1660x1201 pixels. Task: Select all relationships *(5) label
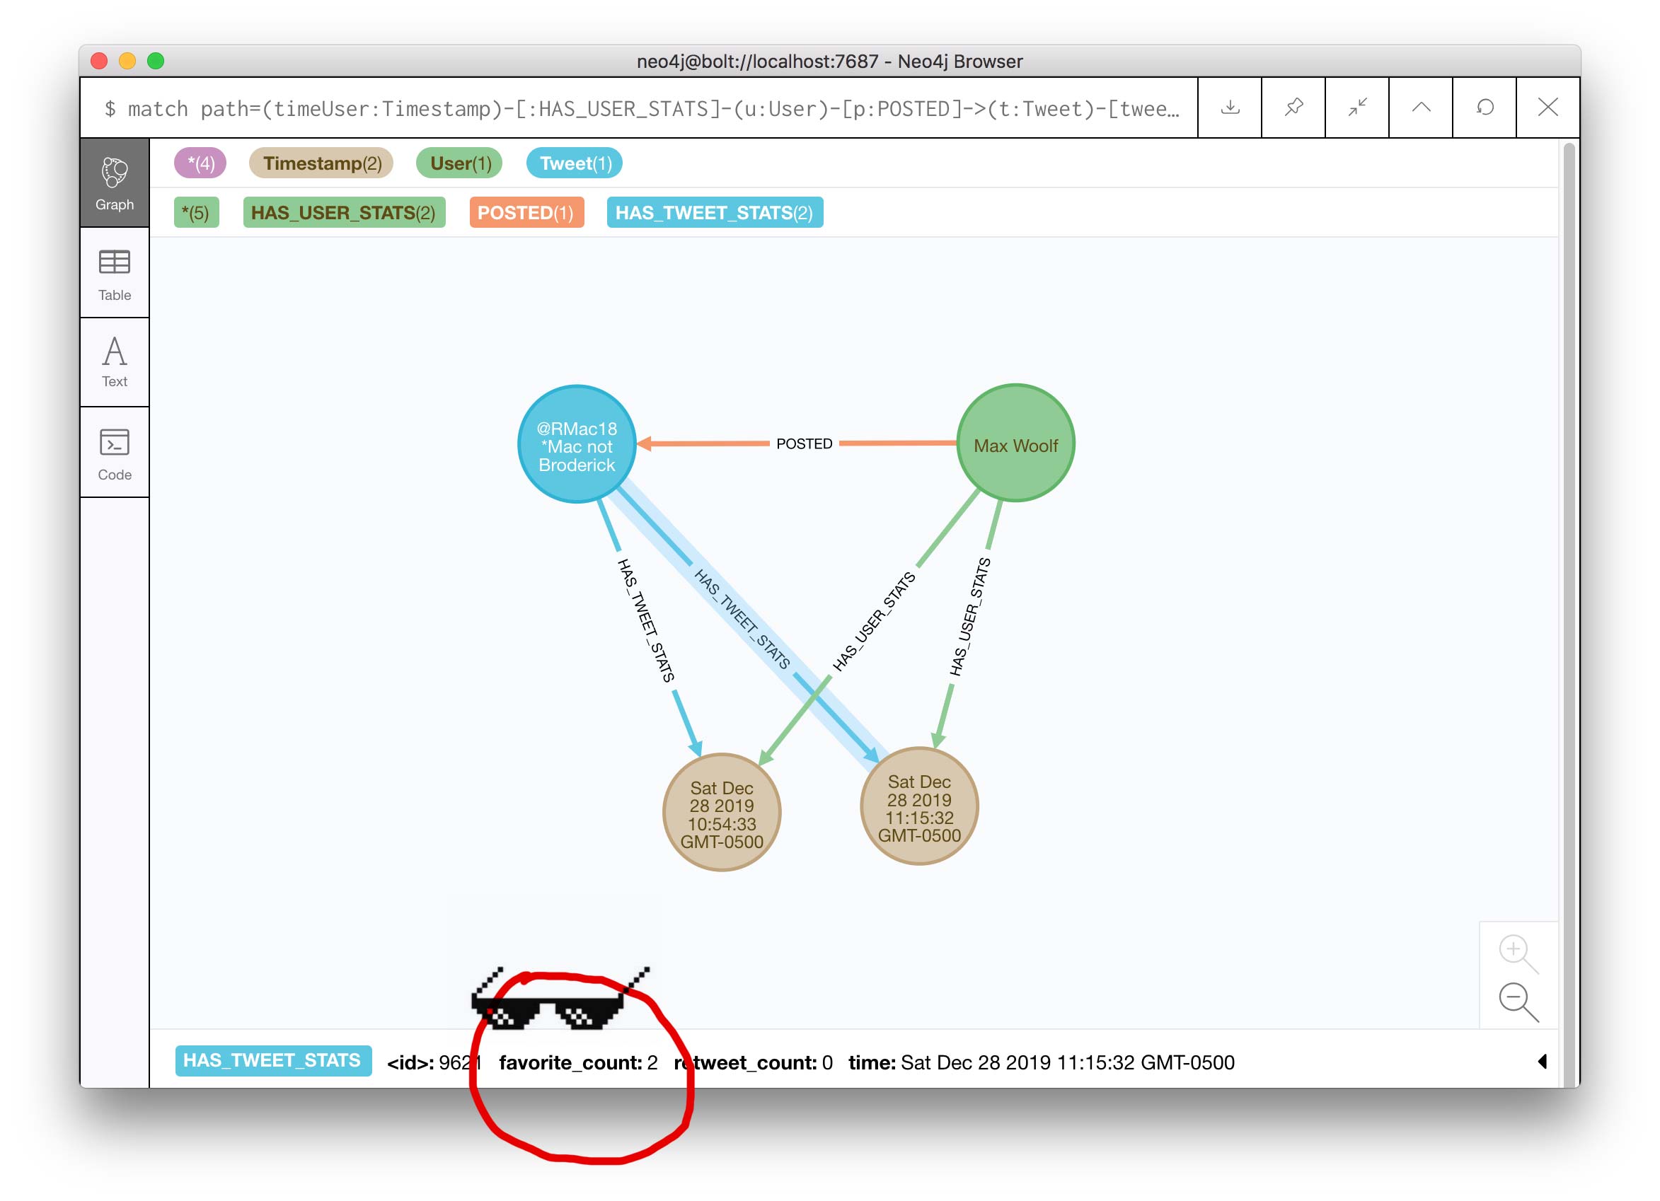196,213
